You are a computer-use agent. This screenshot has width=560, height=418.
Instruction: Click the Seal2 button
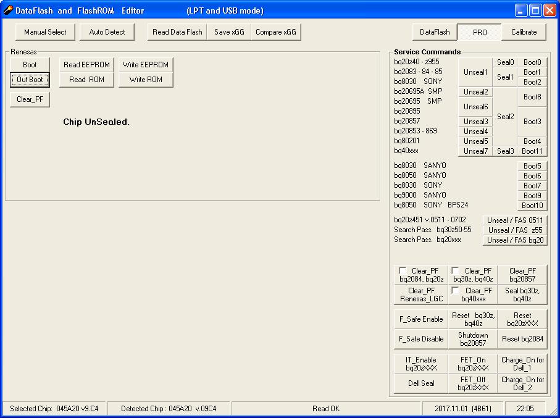pyautogui.click(x=505, y=117)
